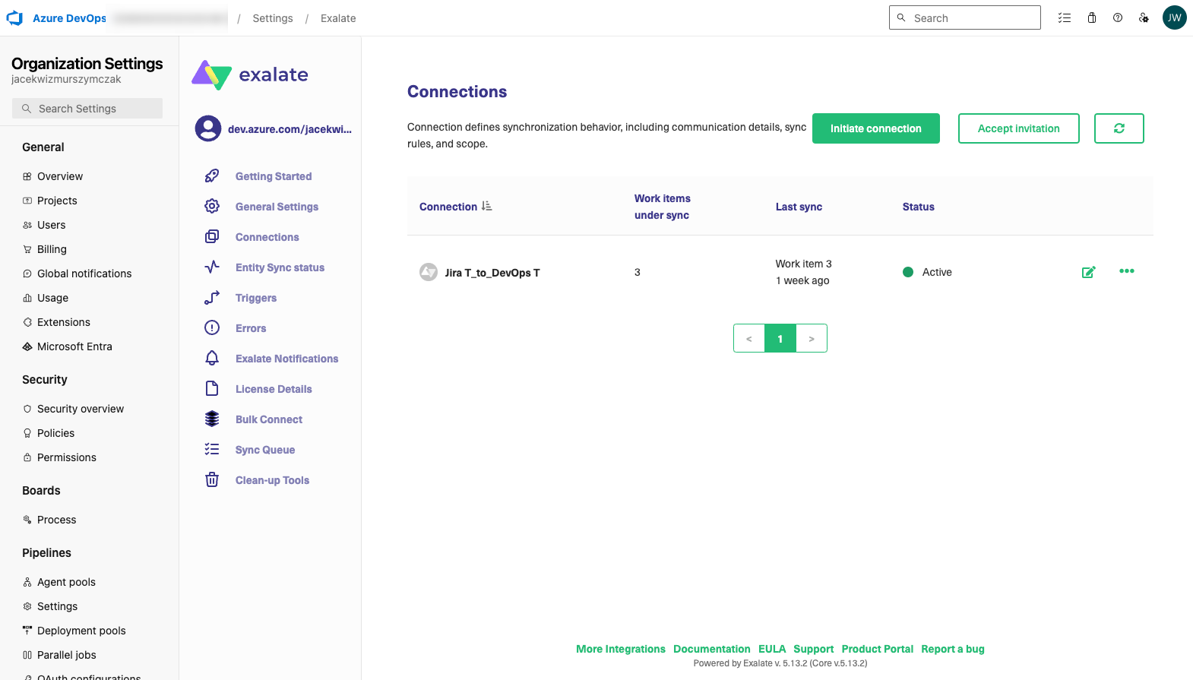1193x680 pixels.
Task: Open the Documentation footer link
Action: (712, 649)
